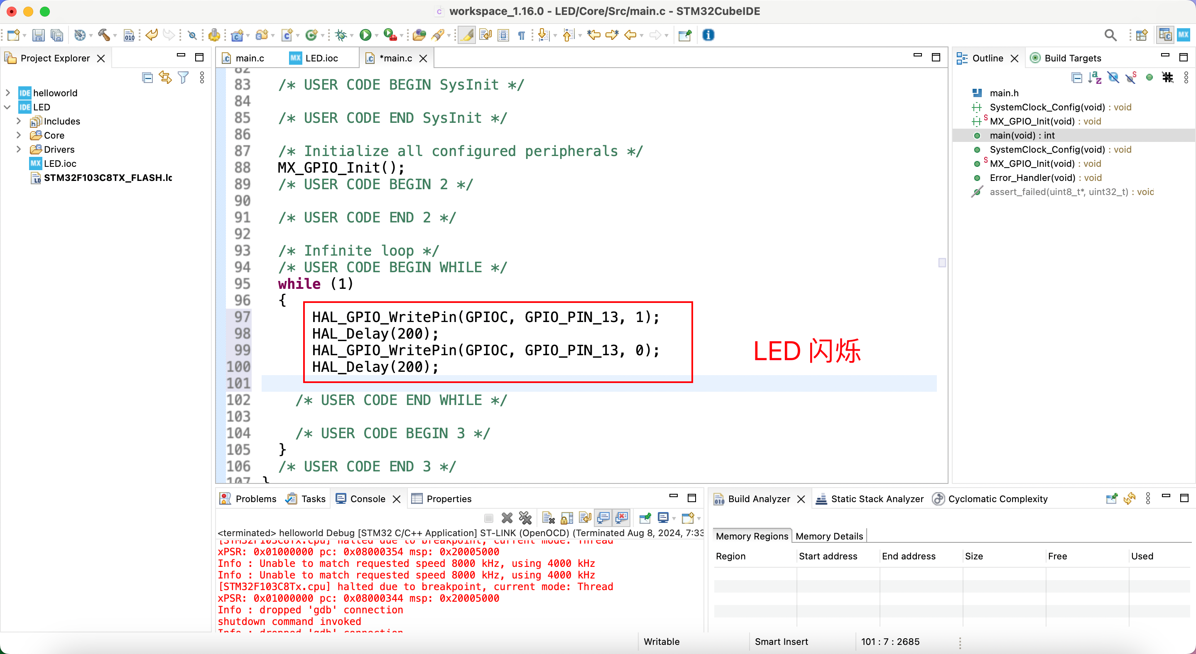This screenshot has height=654, width=1196.
Task: Click the Open Perspective icon
Action: point(1141,35)
